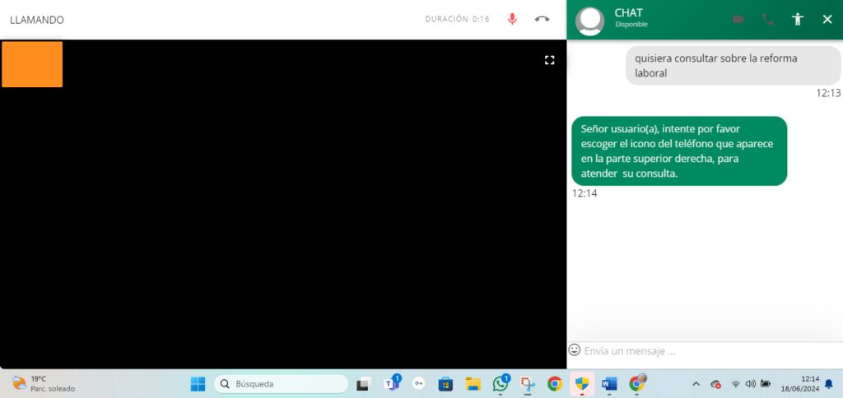The width and height of the screenshot is (843, 398).
Task: Open Microsoft Word from the taskbar
Action: 609,384
